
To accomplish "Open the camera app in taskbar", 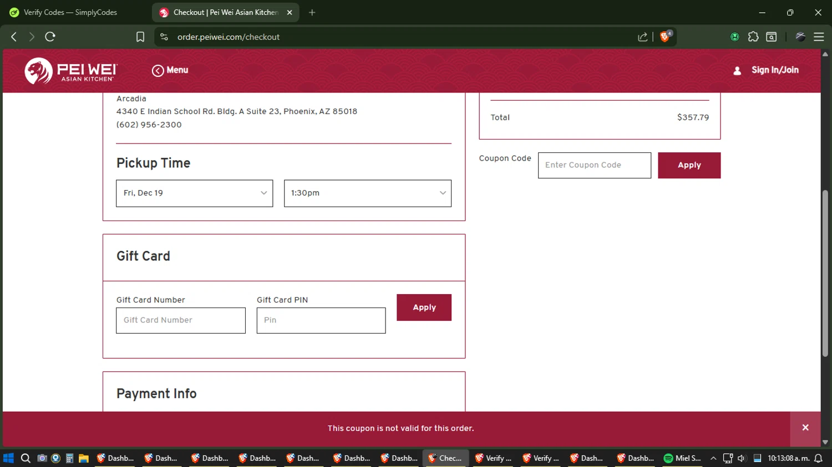I will pyautogui.click(x=42, y=458).
